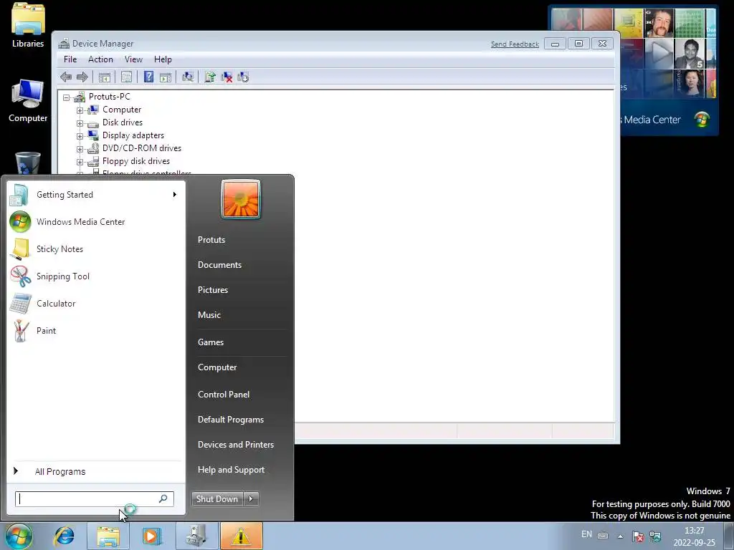Click the blue Help question mark icon

(x=148, y=77)
